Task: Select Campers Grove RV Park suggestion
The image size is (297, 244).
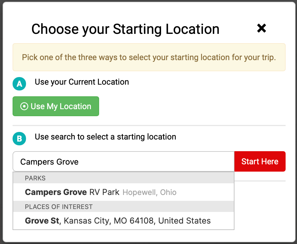Action: (101, 192)
